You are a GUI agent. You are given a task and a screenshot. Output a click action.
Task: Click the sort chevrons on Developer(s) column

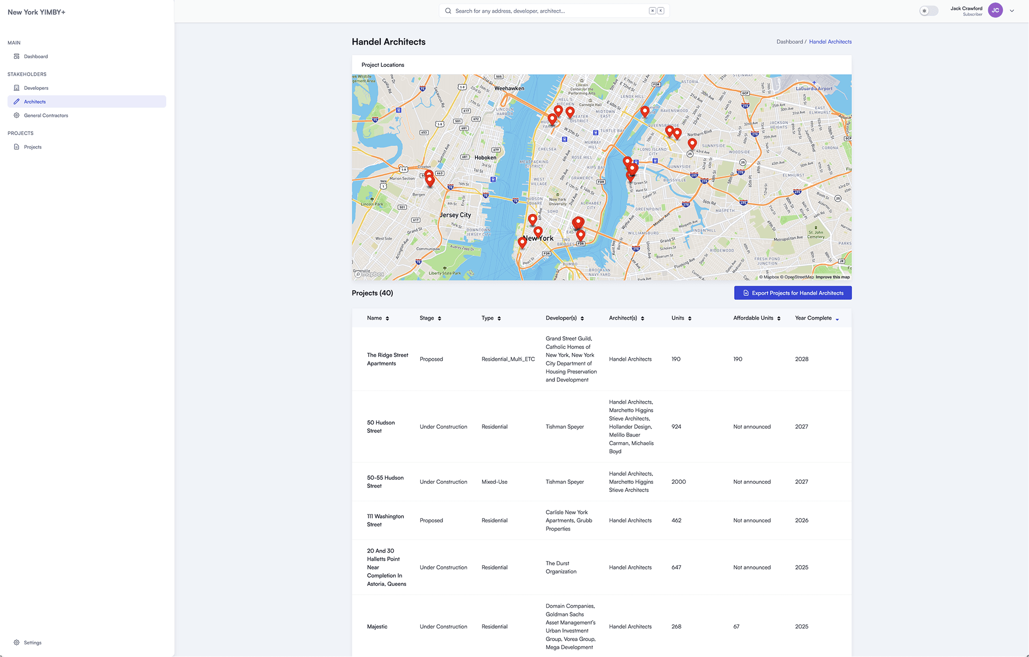tap(583, 318)
